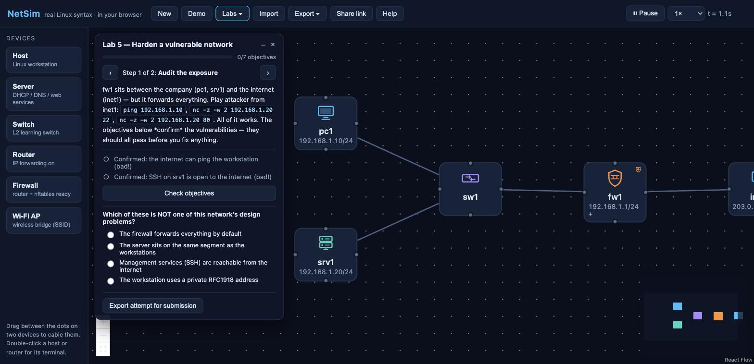Select the cable between srv1 and sw1
This screenshot has width=754, height=364.
pyautogui.click(x=398, y=222)
